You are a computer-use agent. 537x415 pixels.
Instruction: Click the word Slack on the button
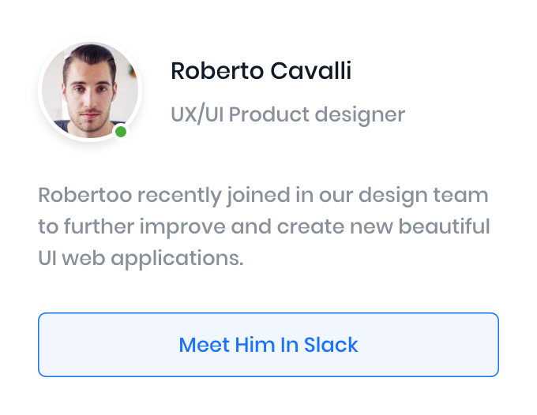pos(330,345)
